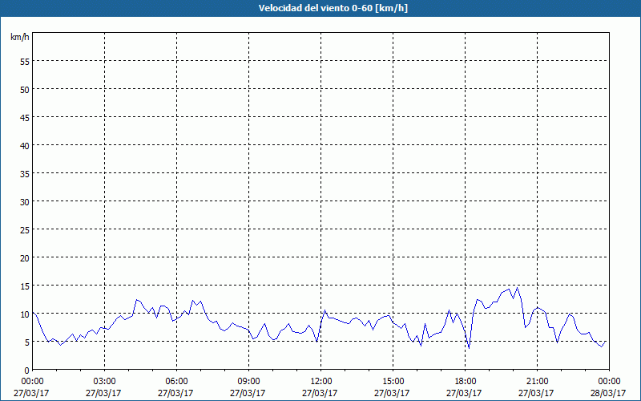Click the '27/03/17' date under 18:00
Image resolution: width=641 pixels, height=401 pixels.
464,393
